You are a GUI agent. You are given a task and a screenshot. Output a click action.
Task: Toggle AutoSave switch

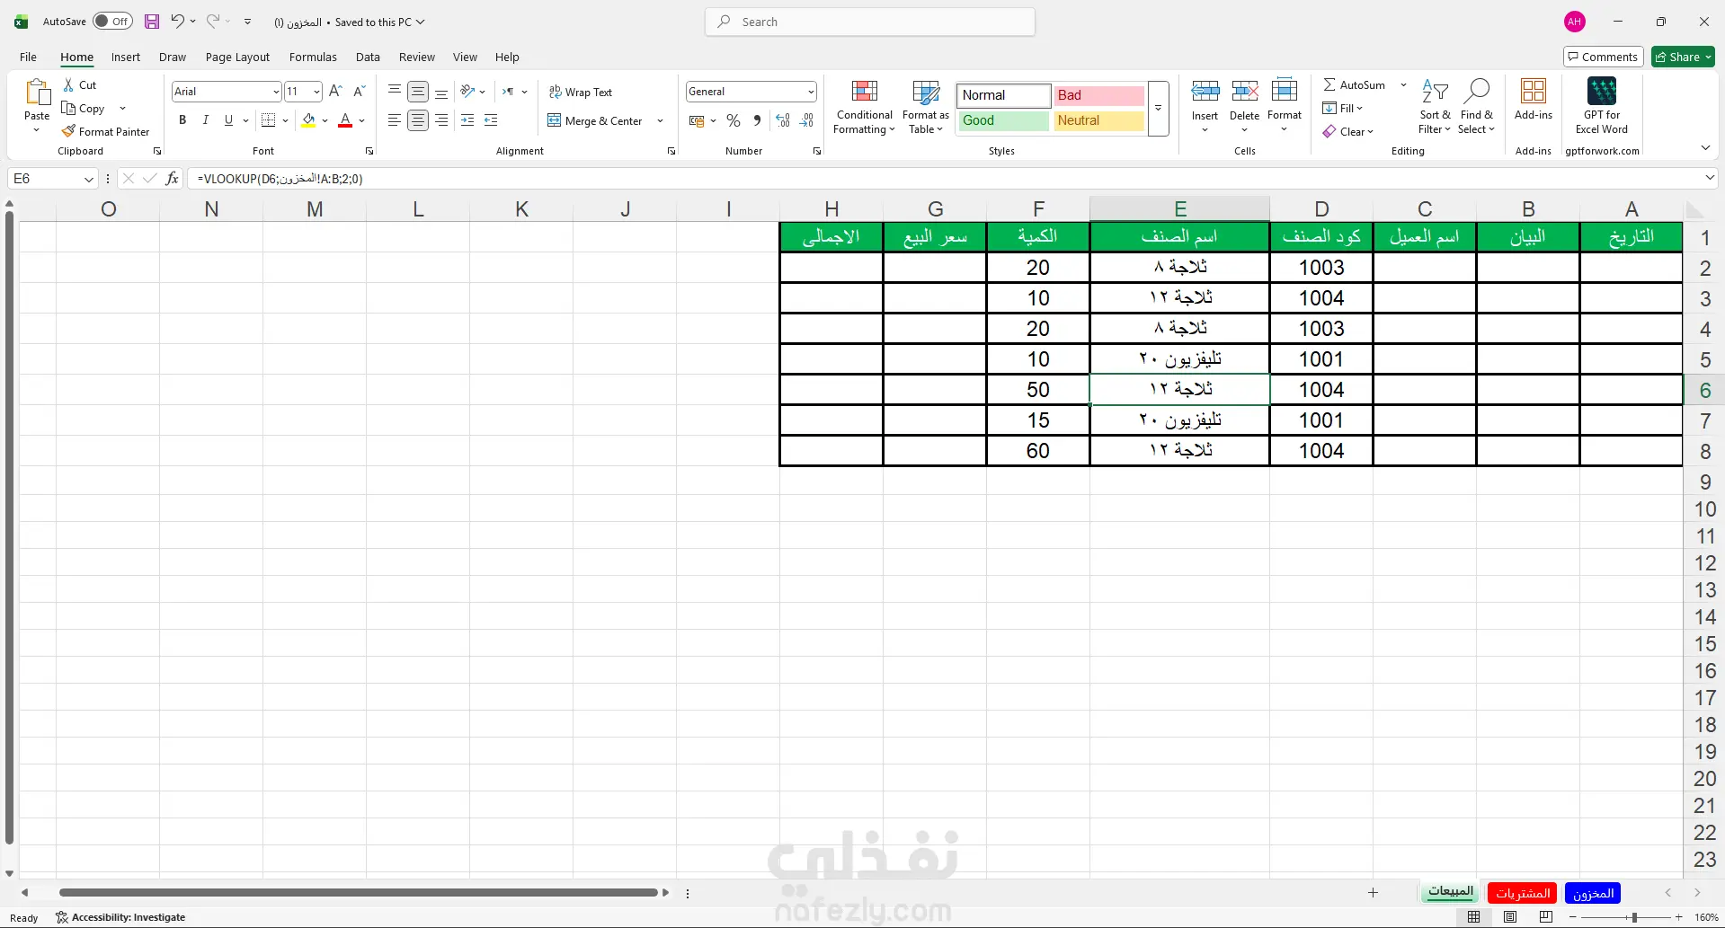tap(113, 22)
